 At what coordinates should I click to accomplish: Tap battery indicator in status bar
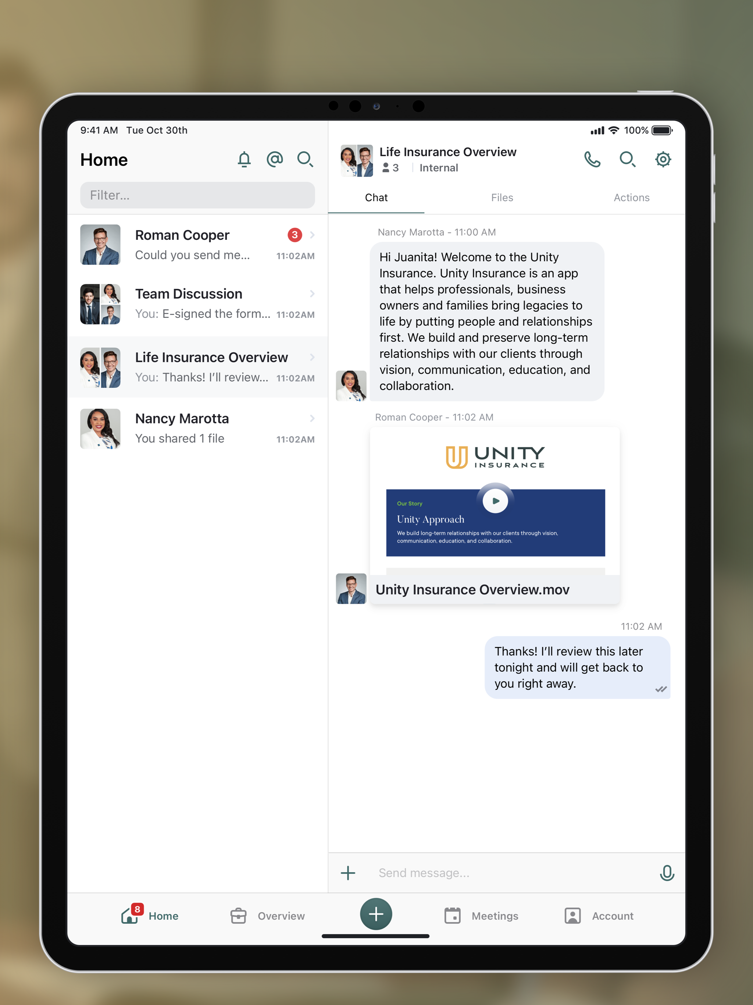(x=662, y=130)
